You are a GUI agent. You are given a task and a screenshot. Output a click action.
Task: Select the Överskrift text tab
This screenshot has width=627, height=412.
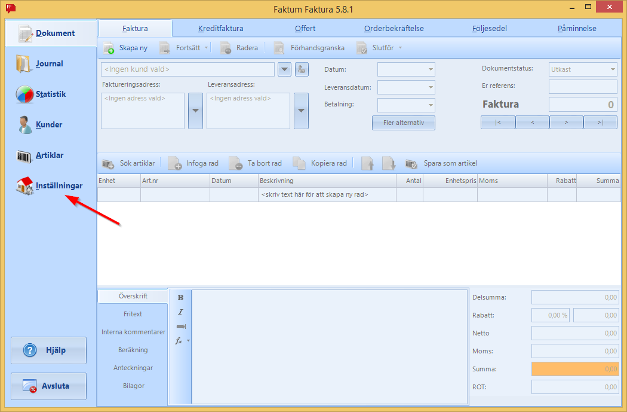point(133,296)
